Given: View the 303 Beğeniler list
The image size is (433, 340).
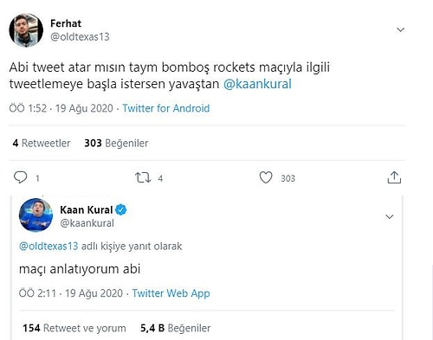Looking at the screenshot, I should (x=116, y=143).
